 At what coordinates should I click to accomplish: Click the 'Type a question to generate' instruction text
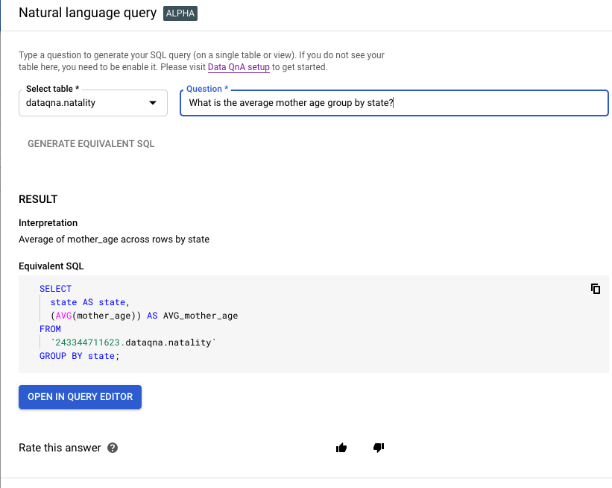pos(201,61)
